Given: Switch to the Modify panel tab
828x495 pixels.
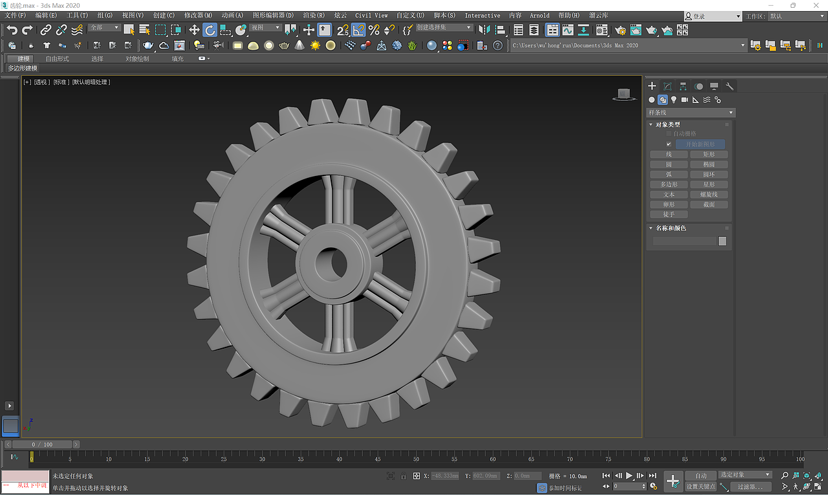Looking at the screenshot, I should [668, 86].
